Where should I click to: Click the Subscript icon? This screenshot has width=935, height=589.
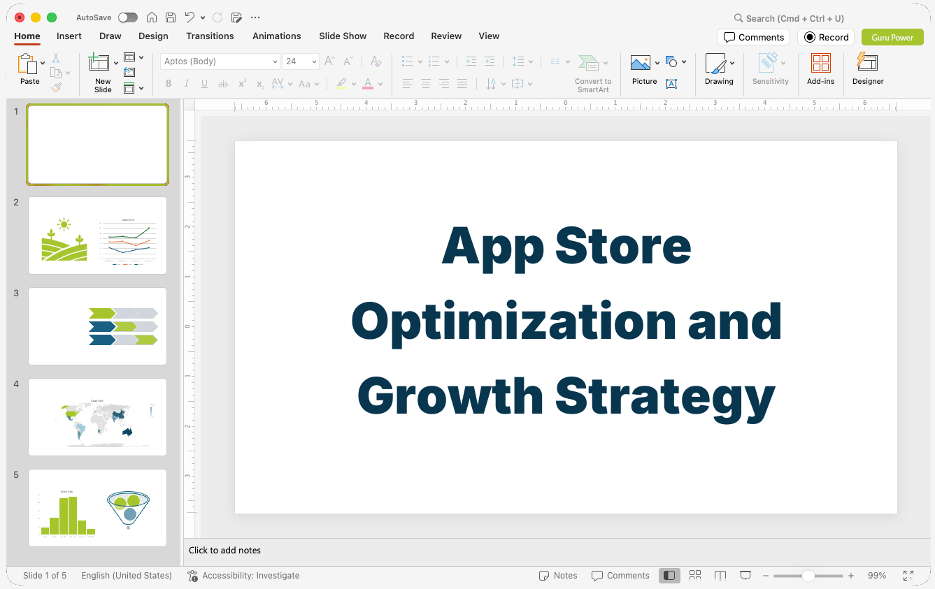(x=260, y=84)
